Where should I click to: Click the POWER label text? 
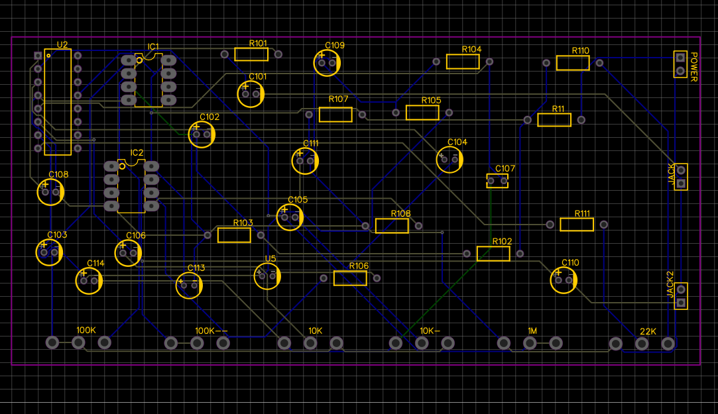694,67
